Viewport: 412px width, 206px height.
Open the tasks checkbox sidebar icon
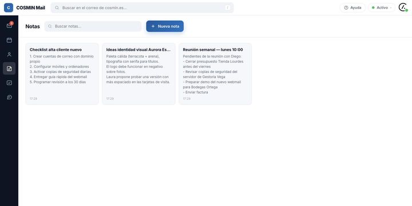coord(9,83)
